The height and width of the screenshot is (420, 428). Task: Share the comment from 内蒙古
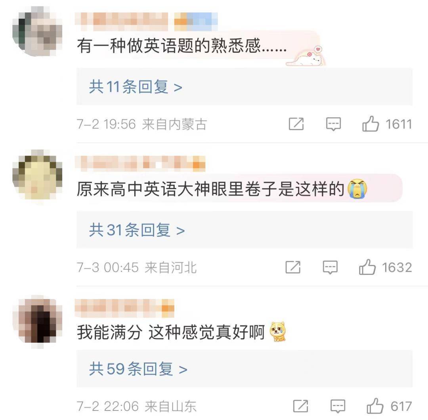point(296,124)
